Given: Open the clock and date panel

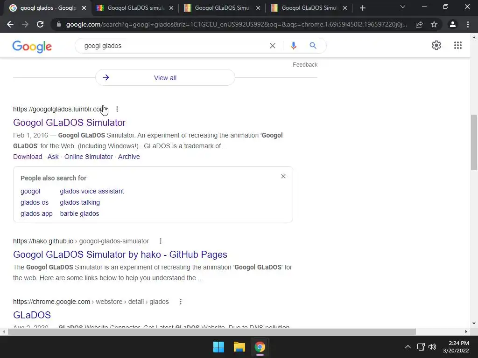Looking at the screenshot, I should pos(456,347).
